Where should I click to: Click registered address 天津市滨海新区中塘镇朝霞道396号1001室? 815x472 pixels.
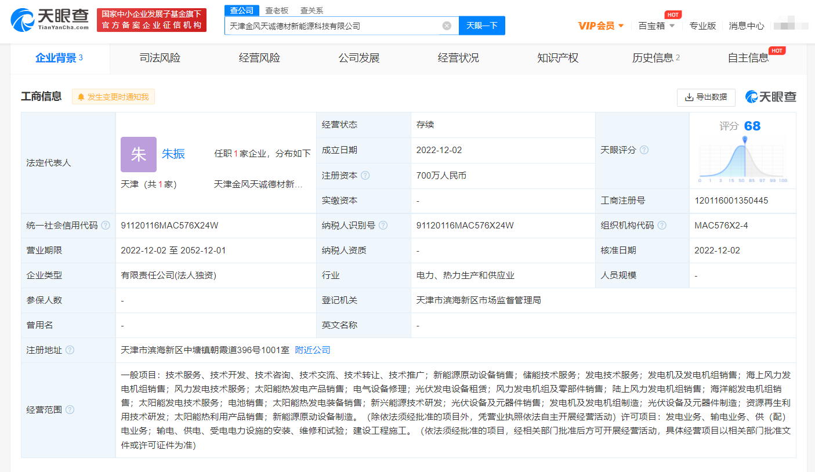[x=205, y=350]
